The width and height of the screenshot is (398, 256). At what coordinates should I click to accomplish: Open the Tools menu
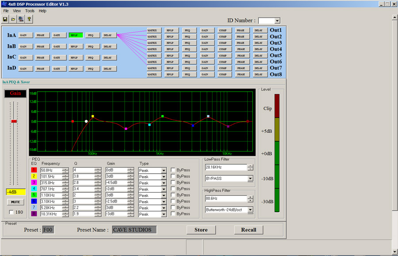pyautogui.click(x=30, y=11)
